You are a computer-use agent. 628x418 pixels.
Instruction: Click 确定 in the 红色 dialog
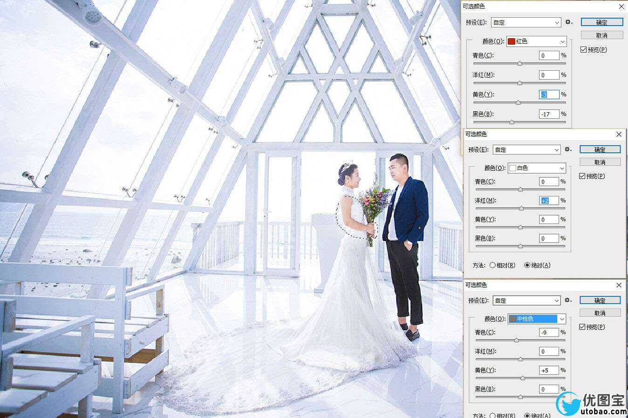point(601,22)
